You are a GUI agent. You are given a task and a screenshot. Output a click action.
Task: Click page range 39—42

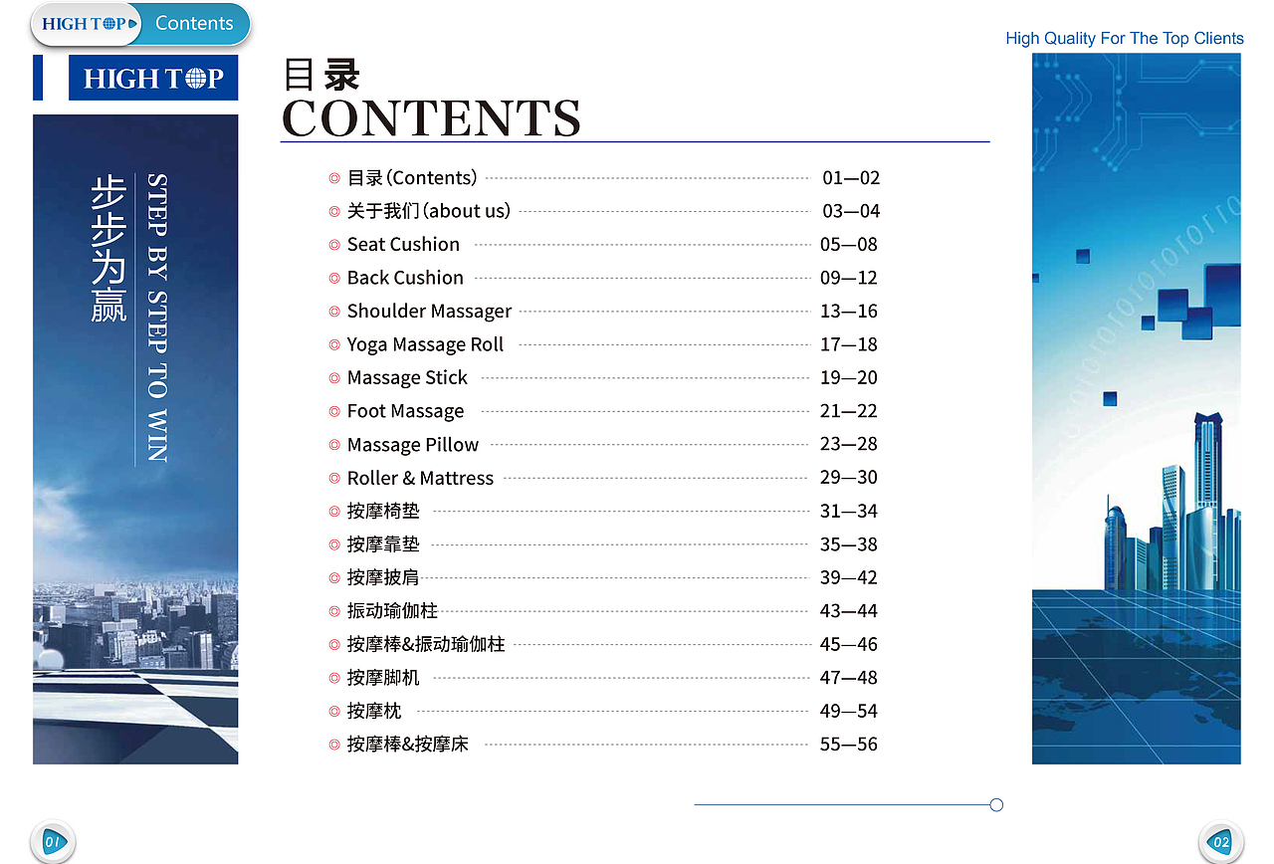849,577
